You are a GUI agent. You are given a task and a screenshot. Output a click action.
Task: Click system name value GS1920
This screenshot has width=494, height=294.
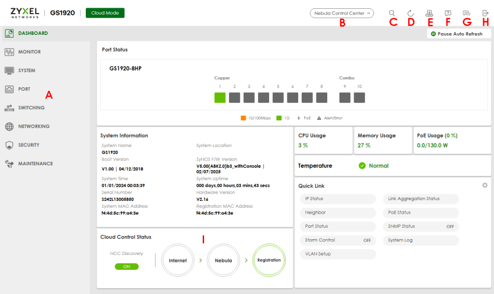click(109, 152)
